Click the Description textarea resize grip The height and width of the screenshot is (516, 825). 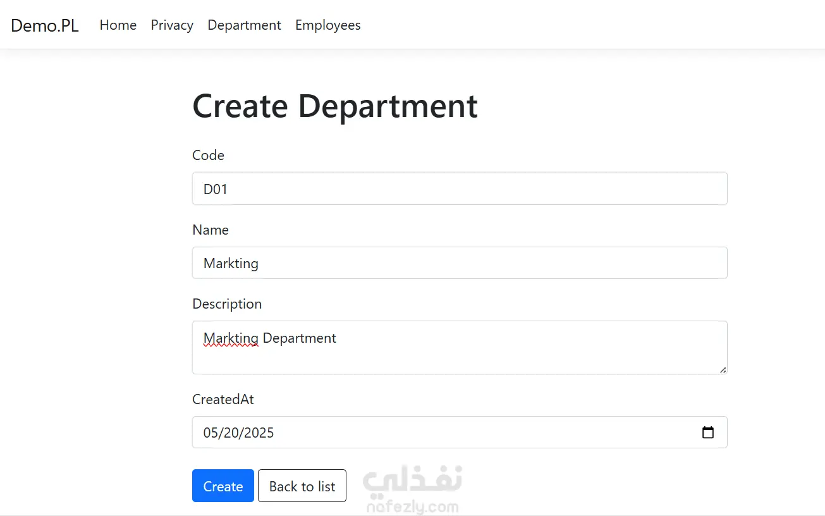(723, 369)
